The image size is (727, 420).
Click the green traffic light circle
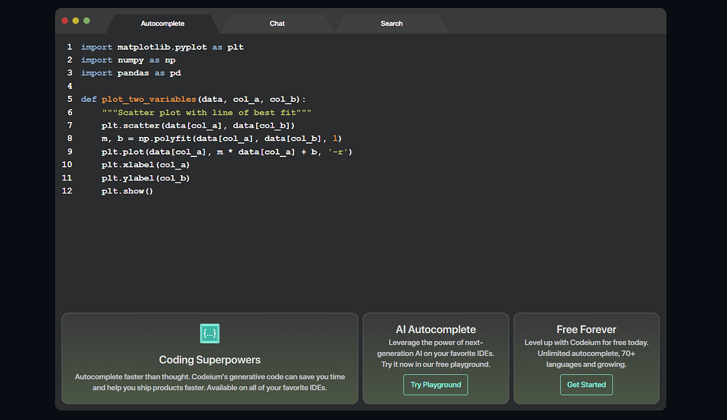pos(86,20)
